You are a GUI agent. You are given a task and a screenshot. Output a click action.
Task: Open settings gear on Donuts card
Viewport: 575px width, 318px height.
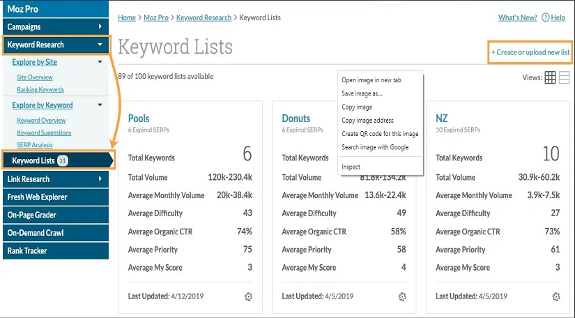[402, 296]
